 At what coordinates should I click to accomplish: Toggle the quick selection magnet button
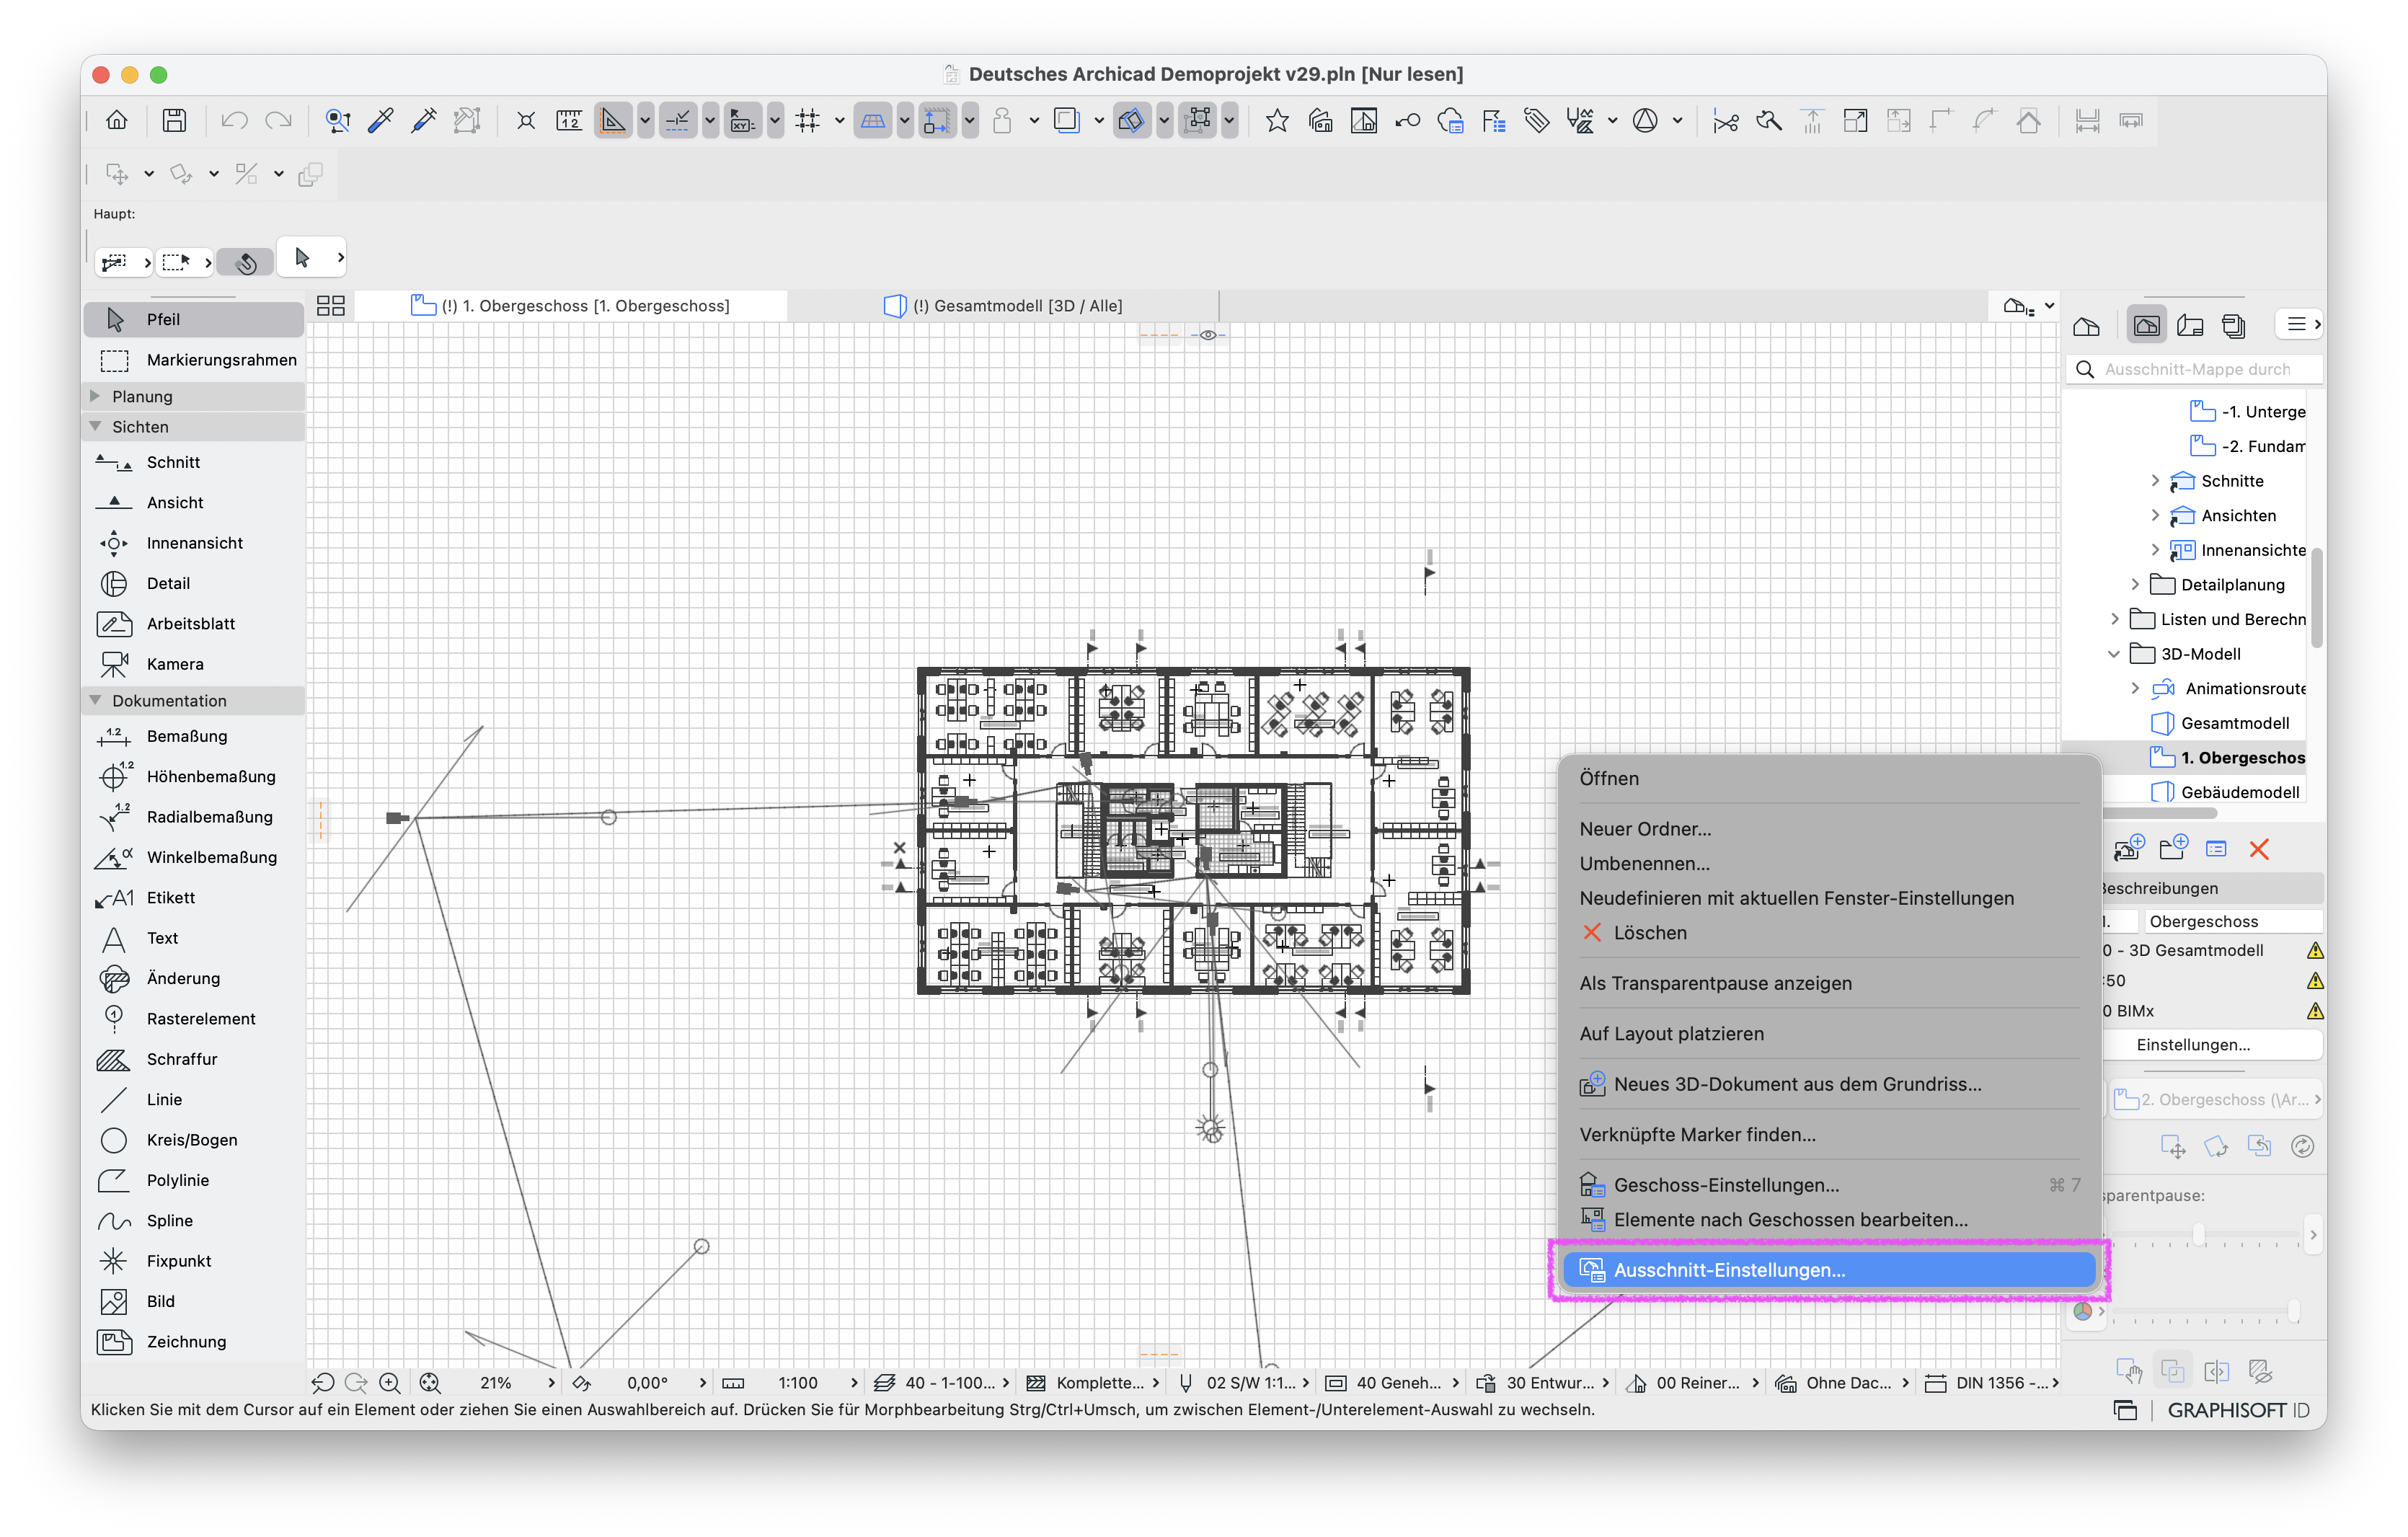coord(246,262)
